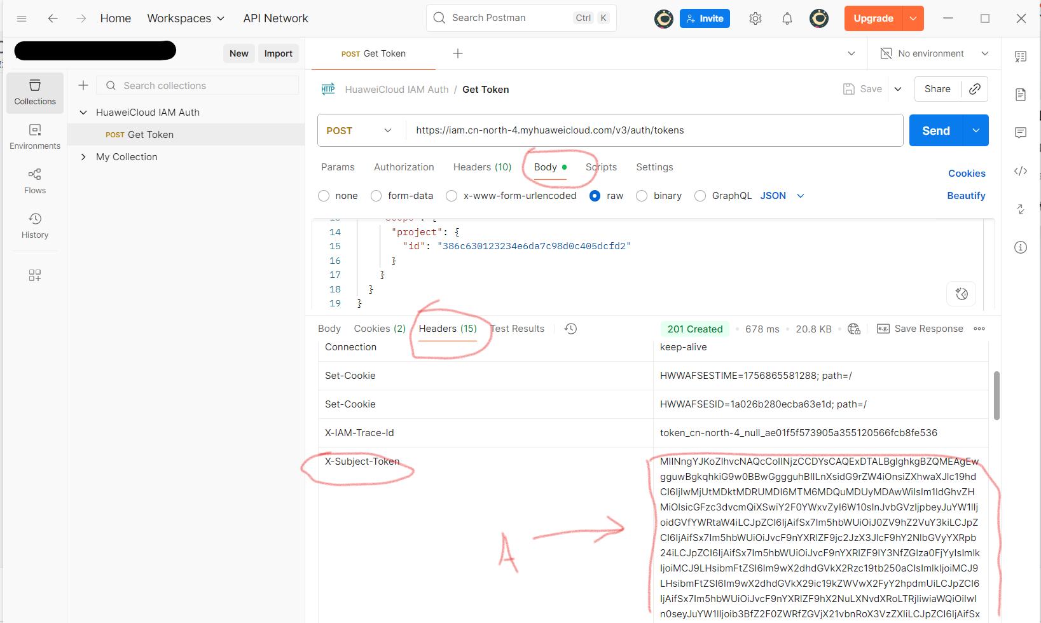Open the History sidebar panel
This screenshot has height=623, width=1041.
pos(35,226)
